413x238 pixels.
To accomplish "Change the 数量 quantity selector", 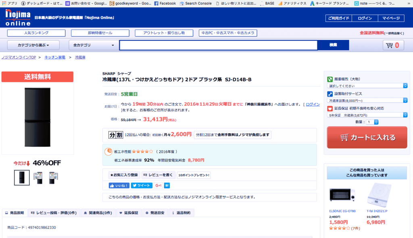I will pyautogui.click(x=372, y=122).
